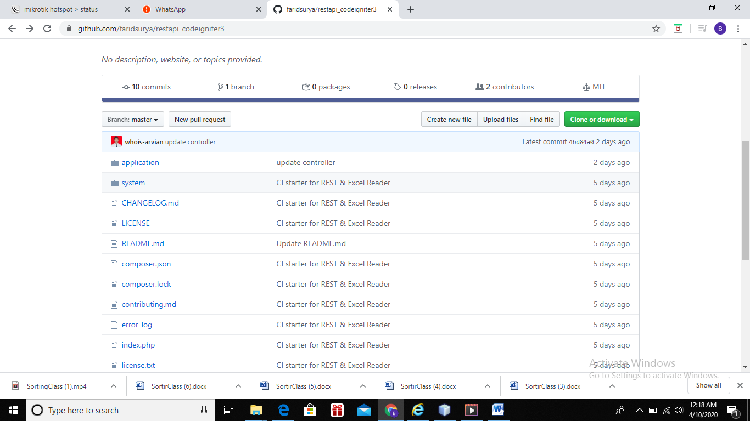
Task: Click the file icon beside index.php
Action: 114,345
